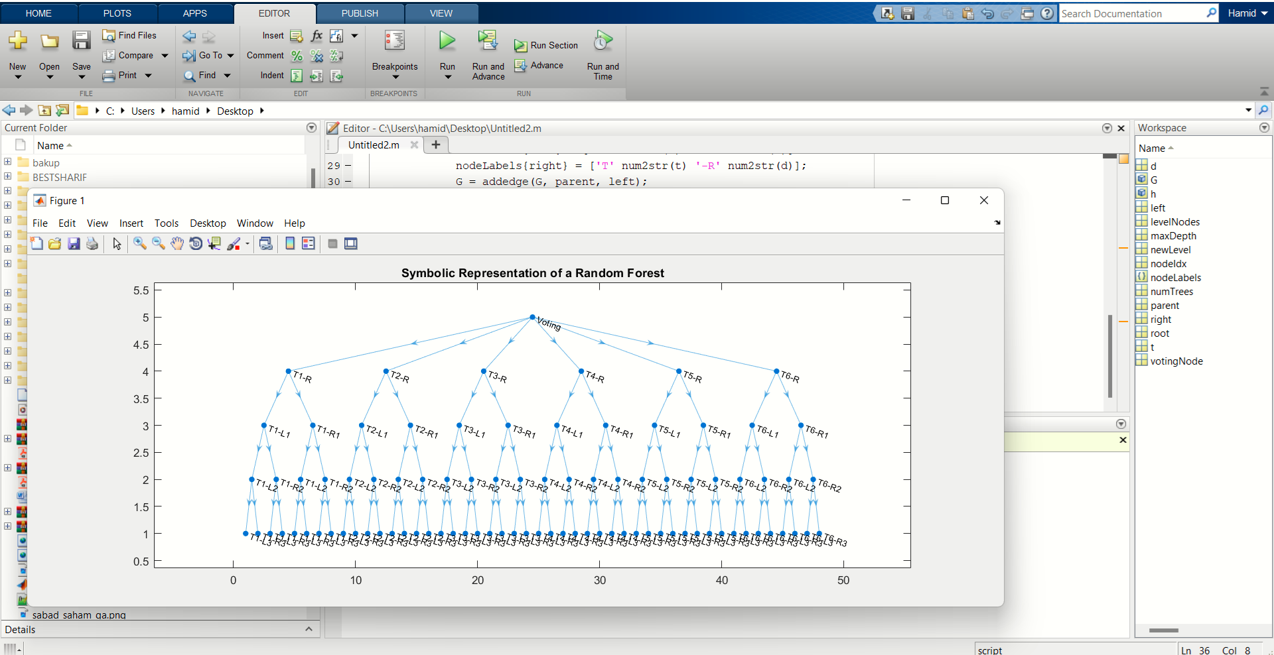Open the Insert menu in Figure 1
Screen dimensions: 1274x655
coord(131,223)
